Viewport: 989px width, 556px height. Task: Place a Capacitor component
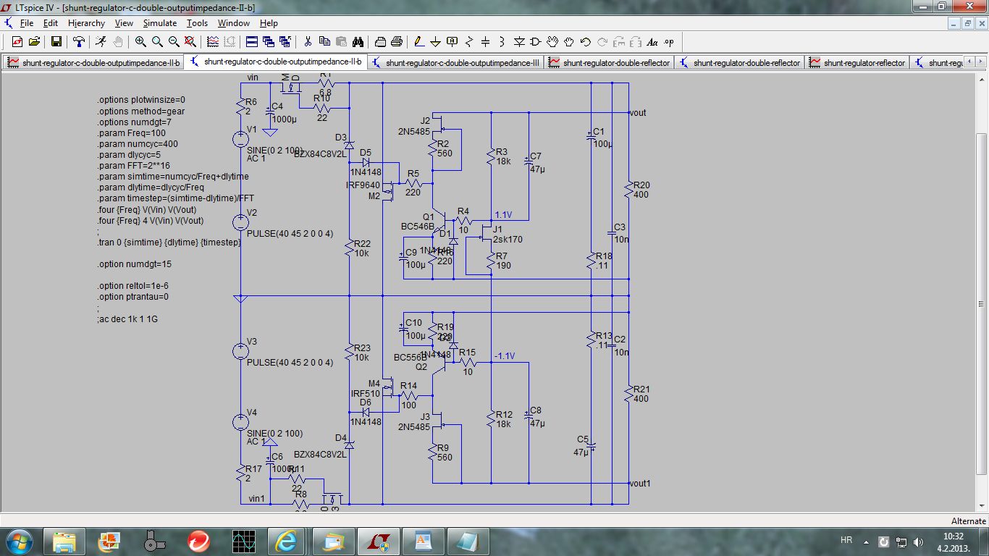[x=486, y=41]
